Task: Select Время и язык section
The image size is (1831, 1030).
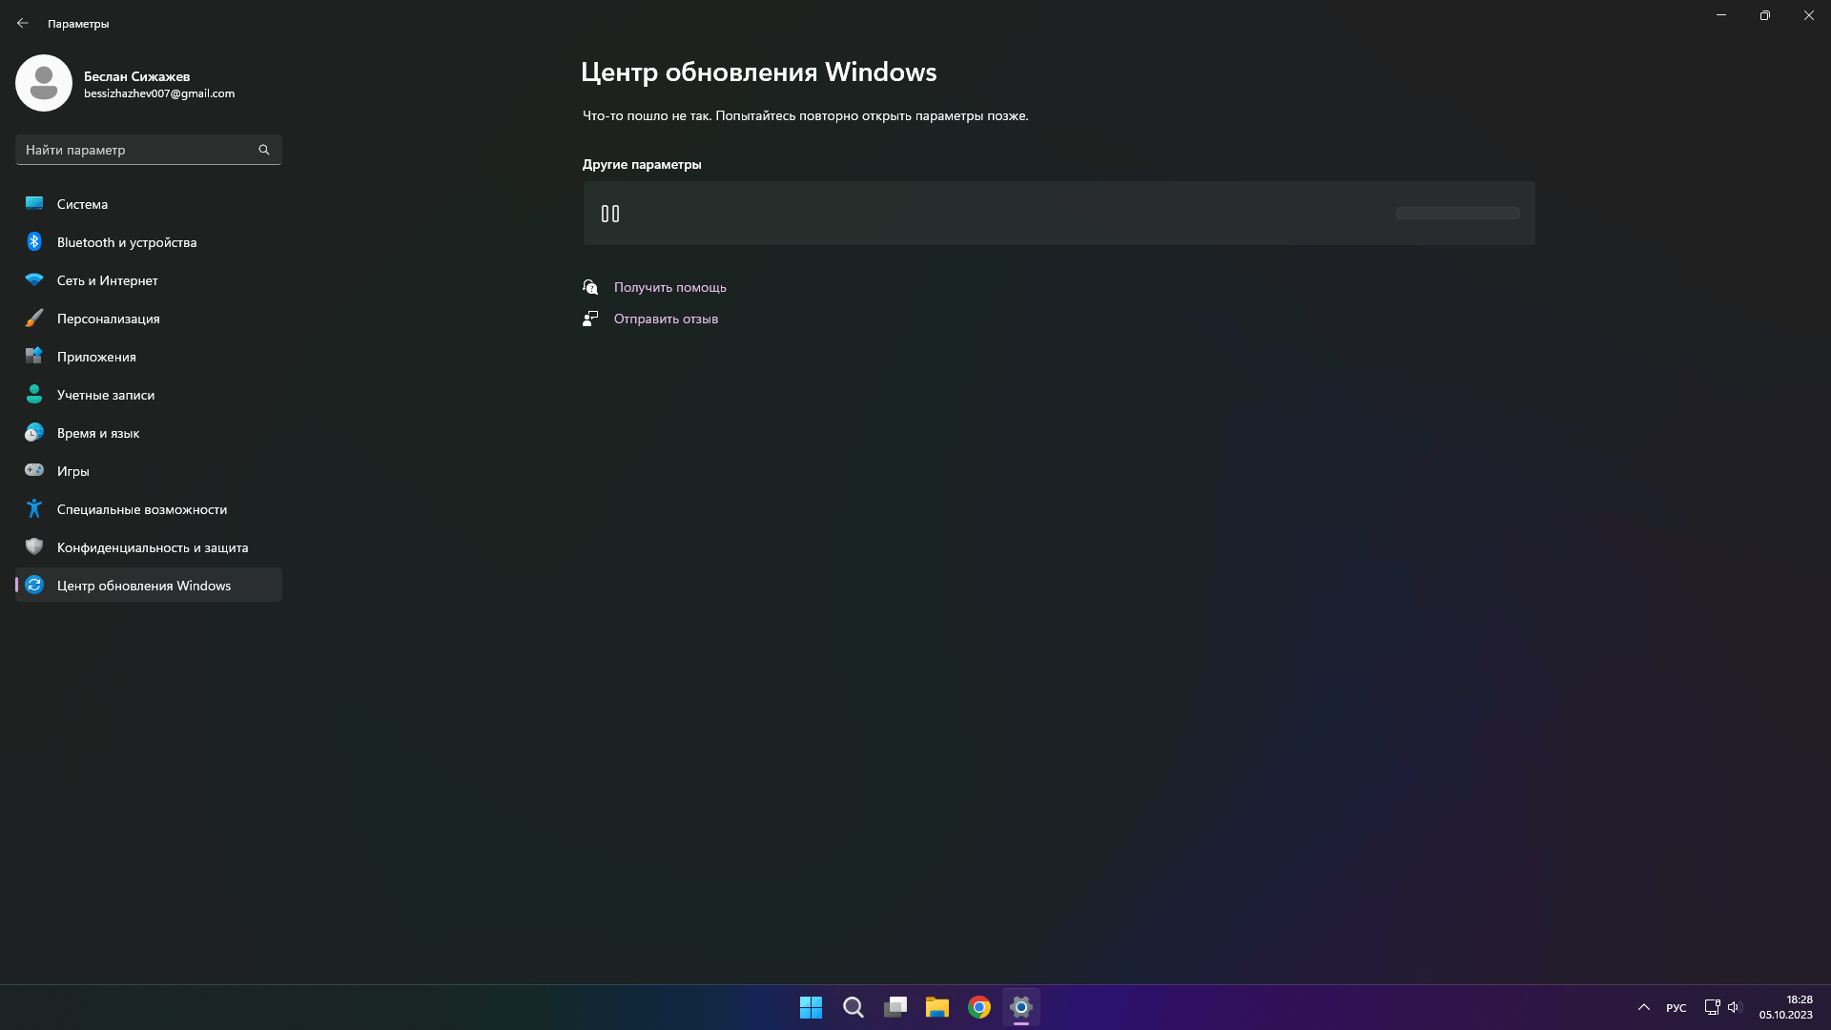Action: click(149, 432)
